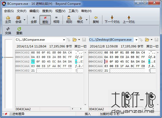Select highlighted byte 75 in left pane

tap(33, 62)
